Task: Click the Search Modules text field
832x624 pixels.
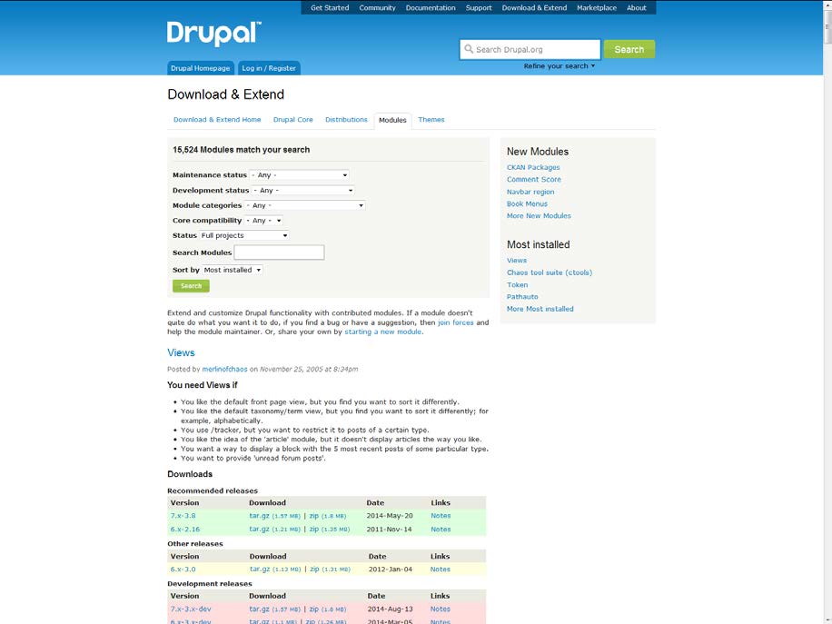Action: (x=279, y=253)
